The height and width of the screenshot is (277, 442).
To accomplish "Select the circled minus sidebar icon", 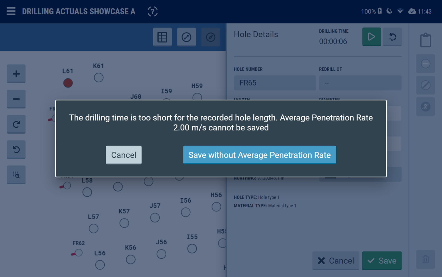I will coord(426,63).
